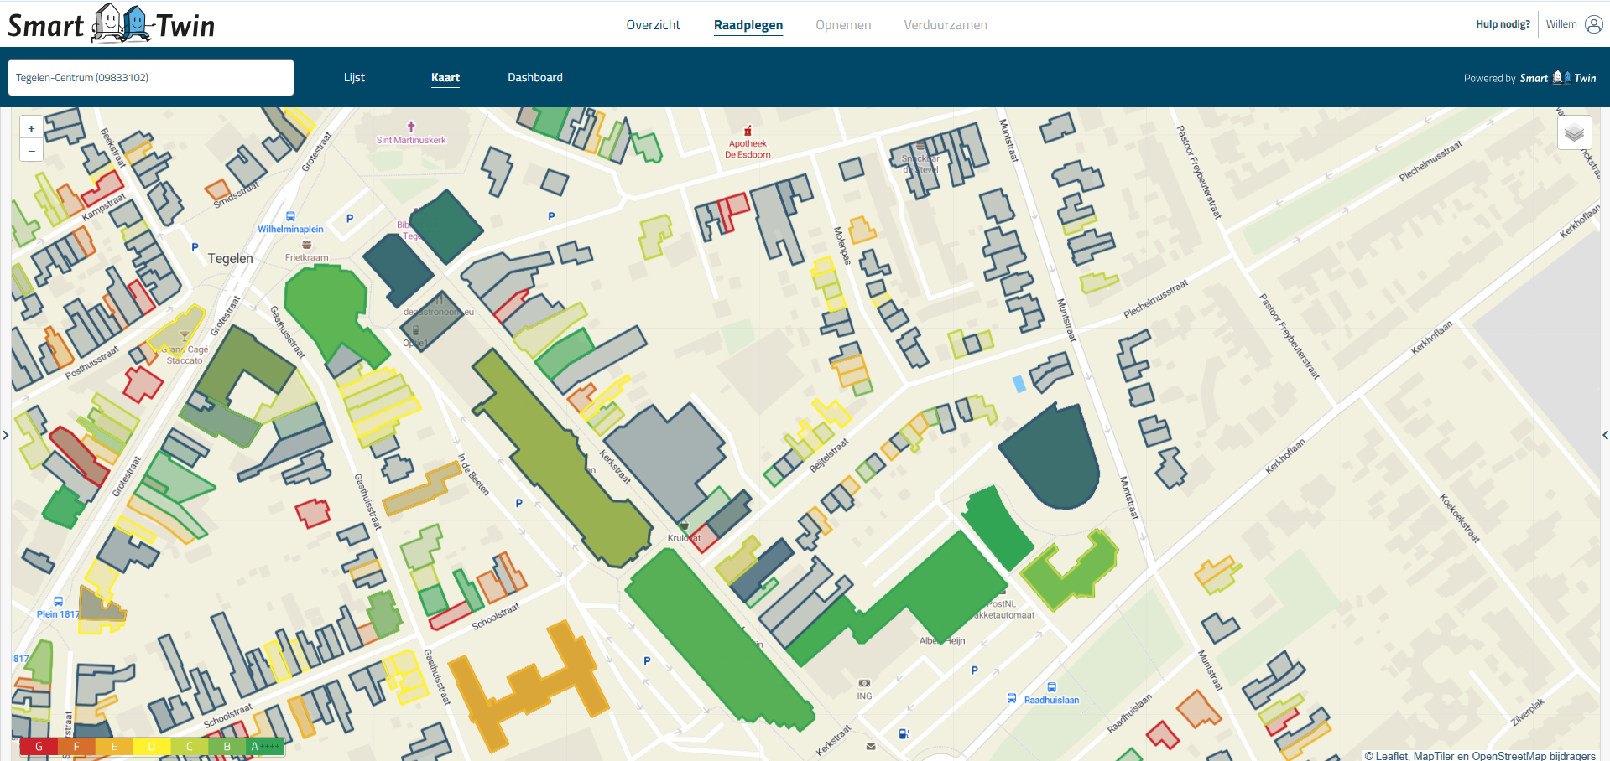Open the map layers control

(x=1574, y=132)
